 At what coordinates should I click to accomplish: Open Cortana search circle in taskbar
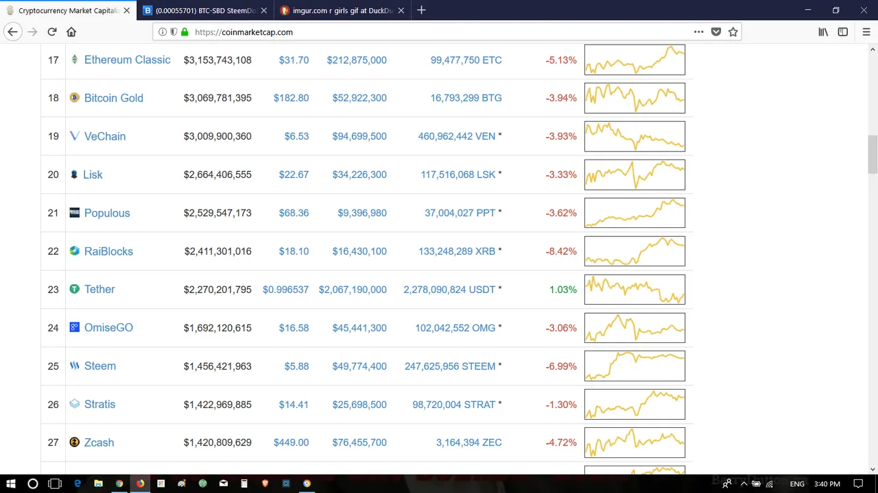(32, 483)
